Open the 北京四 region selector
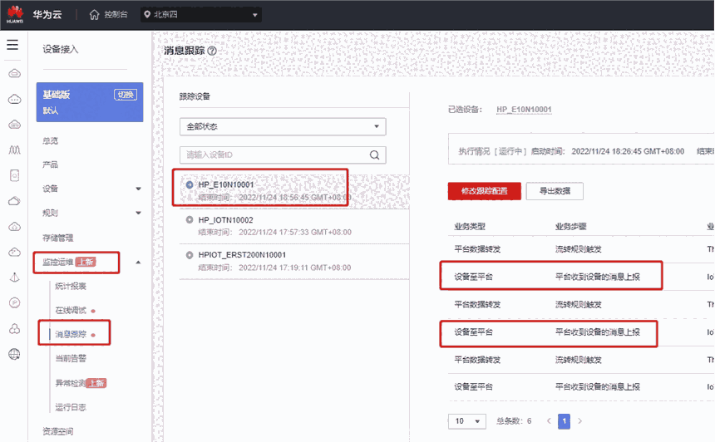This screenshot has width=715, height=442. coord(200,15)
